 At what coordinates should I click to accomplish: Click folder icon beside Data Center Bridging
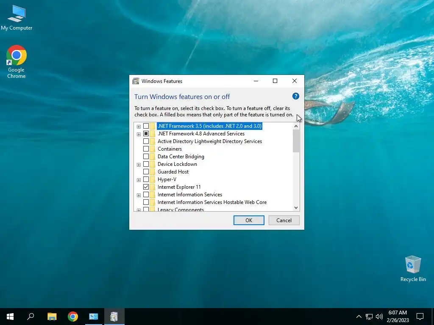(153, 157)
